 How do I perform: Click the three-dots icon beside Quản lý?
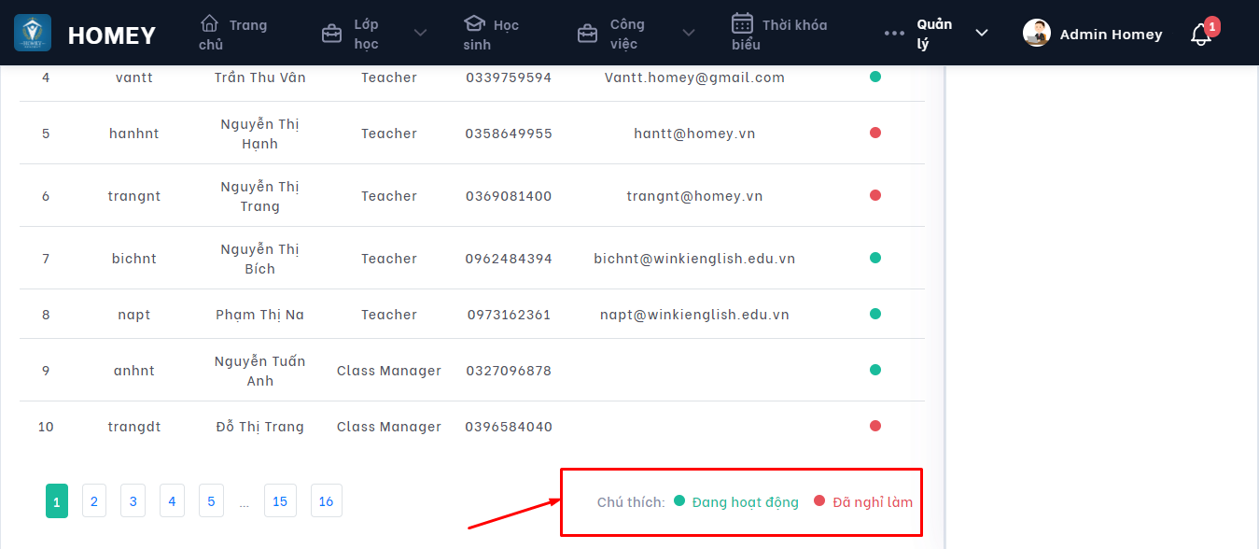pos(894,34)
